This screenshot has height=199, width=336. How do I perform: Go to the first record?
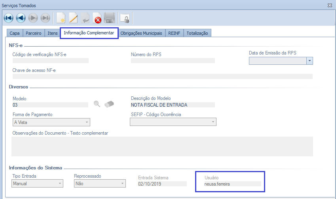[x=8, y=18]
